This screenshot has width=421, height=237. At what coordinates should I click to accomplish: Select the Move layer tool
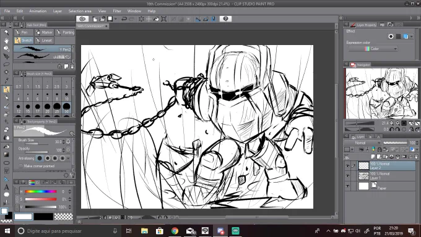6,57
